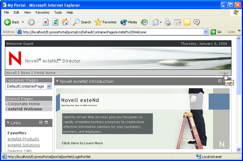The image size is (243, 161).
Task: Maximize the Links portlet
Action: pyautogui.click(x=46, y=122)
